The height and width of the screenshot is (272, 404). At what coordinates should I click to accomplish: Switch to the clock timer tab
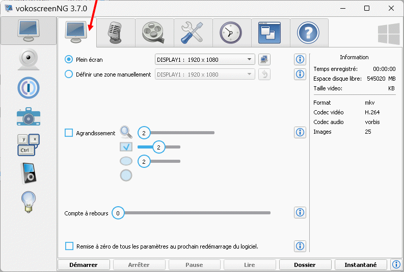[x=232, y=33]
